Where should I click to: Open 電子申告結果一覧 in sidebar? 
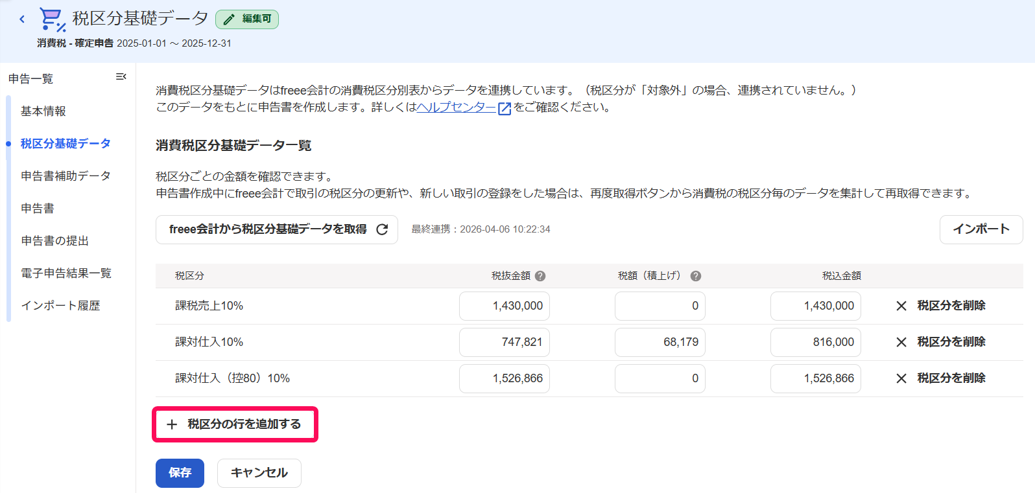tap(66, 273)
